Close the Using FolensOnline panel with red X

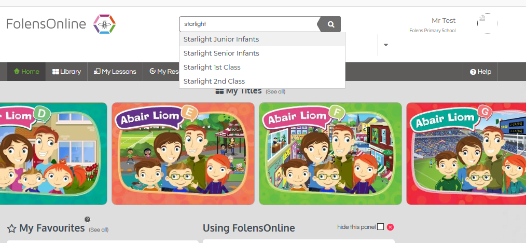pos(390,227)
